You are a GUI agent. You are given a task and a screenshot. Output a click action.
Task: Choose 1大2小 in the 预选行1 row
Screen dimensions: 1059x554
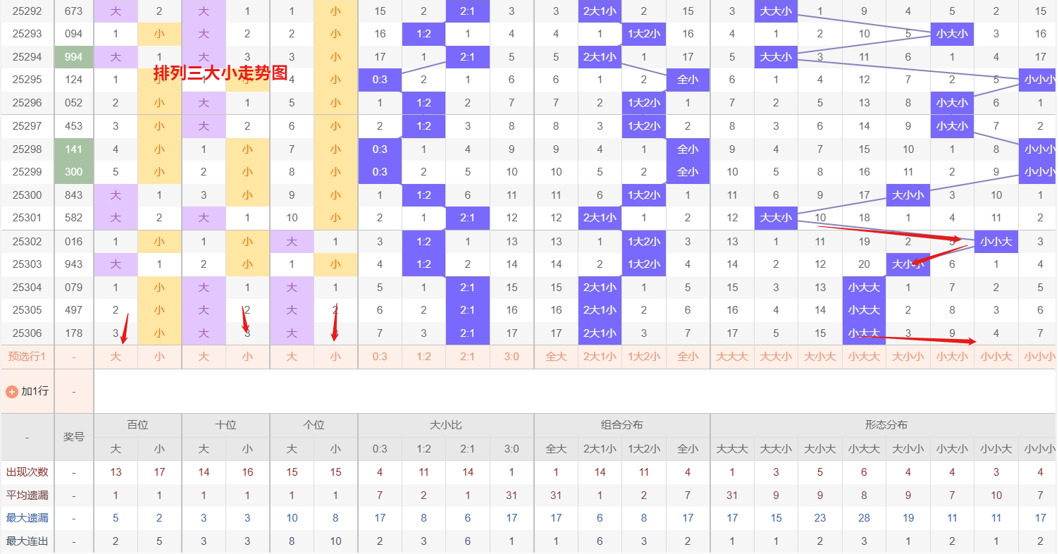(x=643, y=357)
